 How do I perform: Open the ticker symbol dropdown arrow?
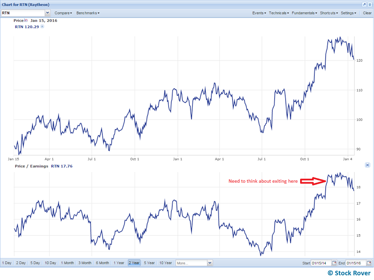(48, 13)
